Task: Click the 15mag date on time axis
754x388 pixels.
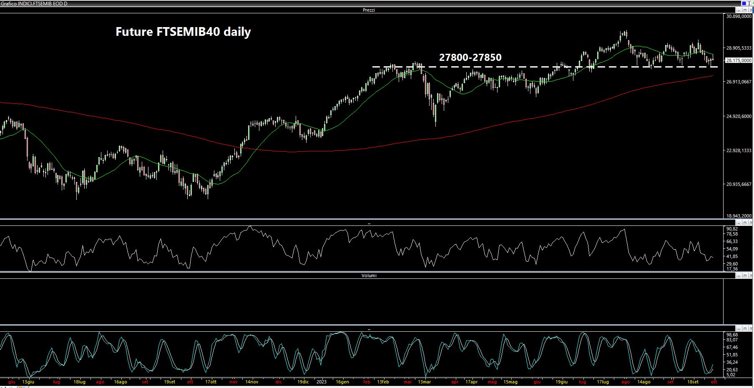Action: (510, 382)
